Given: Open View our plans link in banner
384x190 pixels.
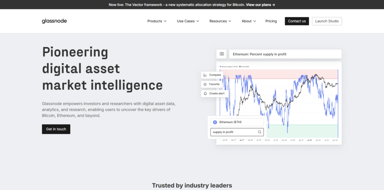Looking at the screenshot, I should point(261,4).
